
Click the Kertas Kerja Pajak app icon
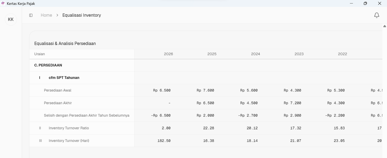(x=3, y=4)
